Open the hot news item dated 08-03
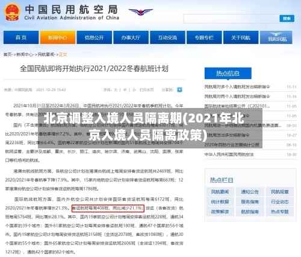Image resolution: width=301 pixels, height=257 pixels. pyautogui.click(x=243, y=125)
